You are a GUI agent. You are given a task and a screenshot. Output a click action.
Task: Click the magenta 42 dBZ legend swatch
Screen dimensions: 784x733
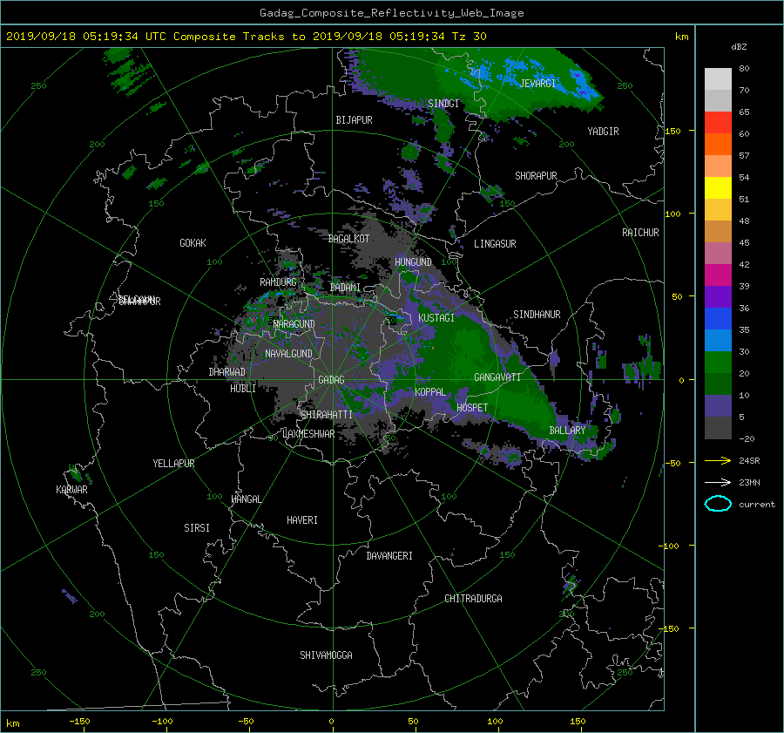pyautogui.click(x=718, y=275)
